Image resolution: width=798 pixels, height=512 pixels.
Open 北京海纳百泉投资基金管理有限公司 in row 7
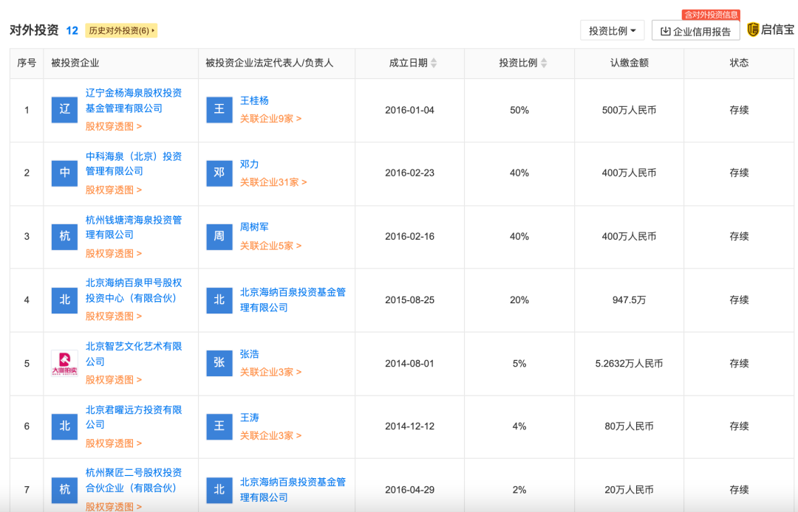pos(293,490)
